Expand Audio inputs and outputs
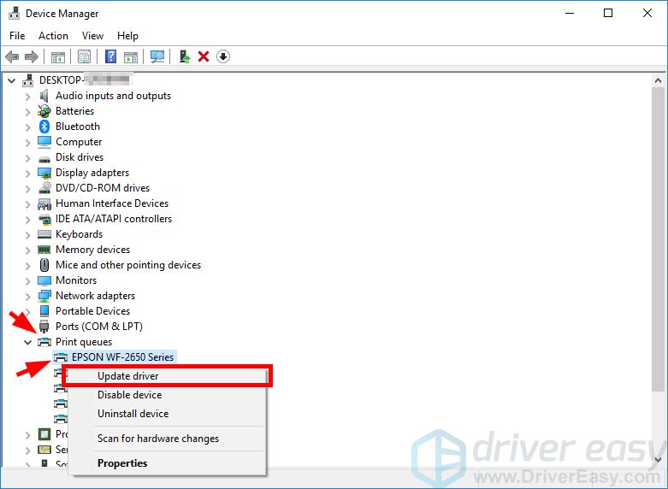 pos(27,97)
